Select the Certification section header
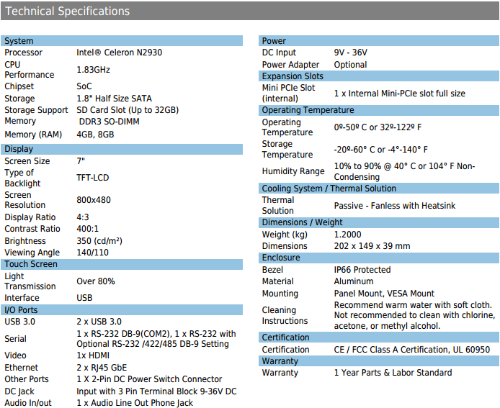Image resolution: width=500 pixels, height=408 pixels. tap(379, 337)
